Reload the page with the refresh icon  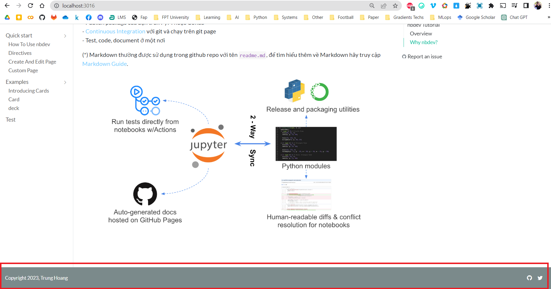point(30,6)
